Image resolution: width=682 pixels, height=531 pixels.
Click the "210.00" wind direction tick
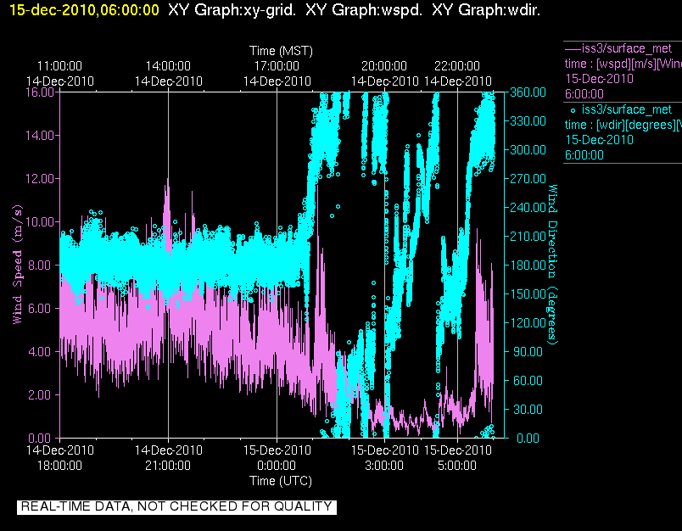click(x=528, y=236)
